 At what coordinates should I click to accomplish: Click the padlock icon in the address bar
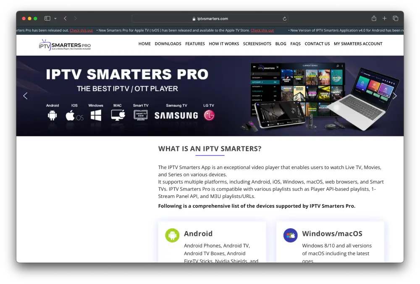pyautogui.click(x=194, y=19)
